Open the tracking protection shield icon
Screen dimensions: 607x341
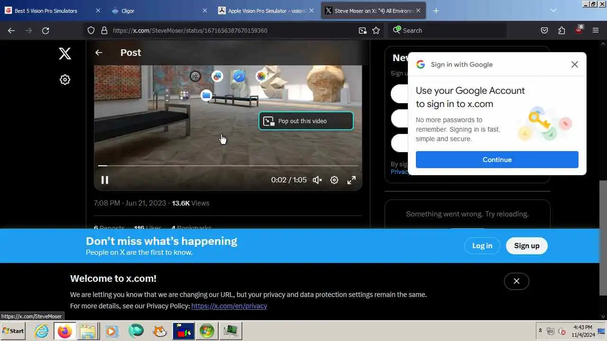tap(91, 30)
